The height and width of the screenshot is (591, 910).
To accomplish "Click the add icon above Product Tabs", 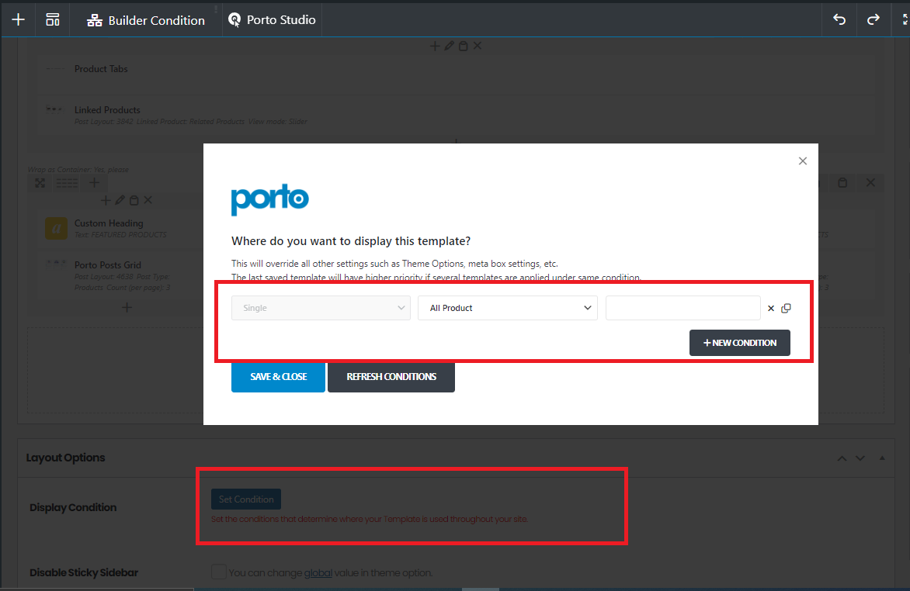I will [435, 46].
